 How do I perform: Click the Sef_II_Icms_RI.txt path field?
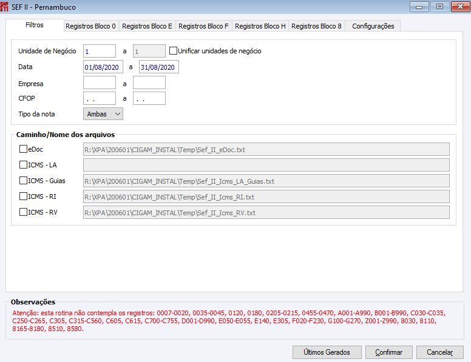pyautogui.click(x=266, y=196)
